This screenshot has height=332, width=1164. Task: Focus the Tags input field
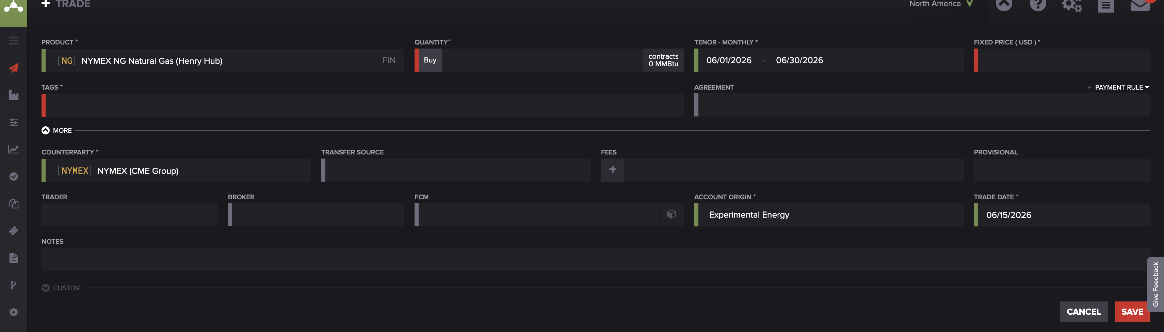[362, 105]
